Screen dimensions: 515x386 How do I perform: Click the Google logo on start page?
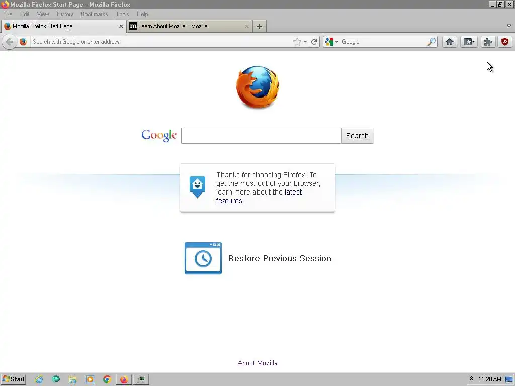pos(159,135)
